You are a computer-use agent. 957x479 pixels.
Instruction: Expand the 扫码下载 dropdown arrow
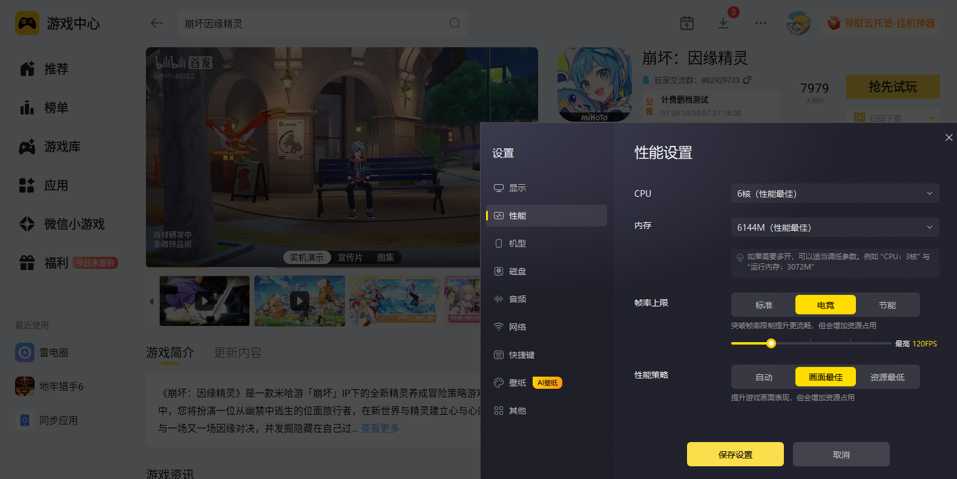coord(932,118)
